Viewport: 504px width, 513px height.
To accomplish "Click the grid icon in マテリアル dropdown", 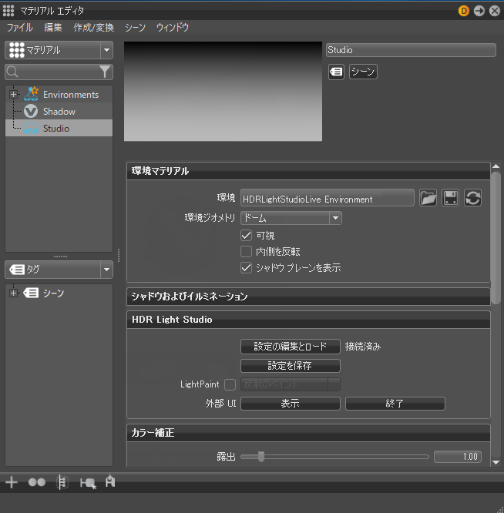I will pos(17,50).
